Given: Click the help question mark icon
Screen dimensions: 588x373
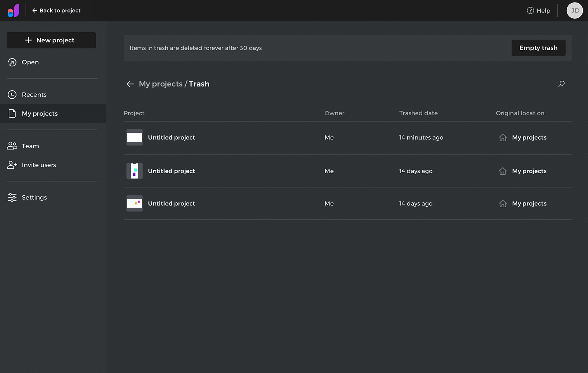Looking at the screenshot, I should tap(530, 10).
